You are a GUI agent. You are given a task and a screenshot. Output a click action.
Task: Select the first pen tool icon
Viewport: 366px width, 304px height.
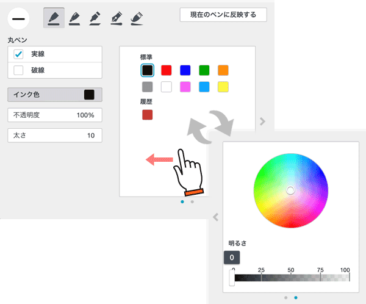tap(54, 18)
